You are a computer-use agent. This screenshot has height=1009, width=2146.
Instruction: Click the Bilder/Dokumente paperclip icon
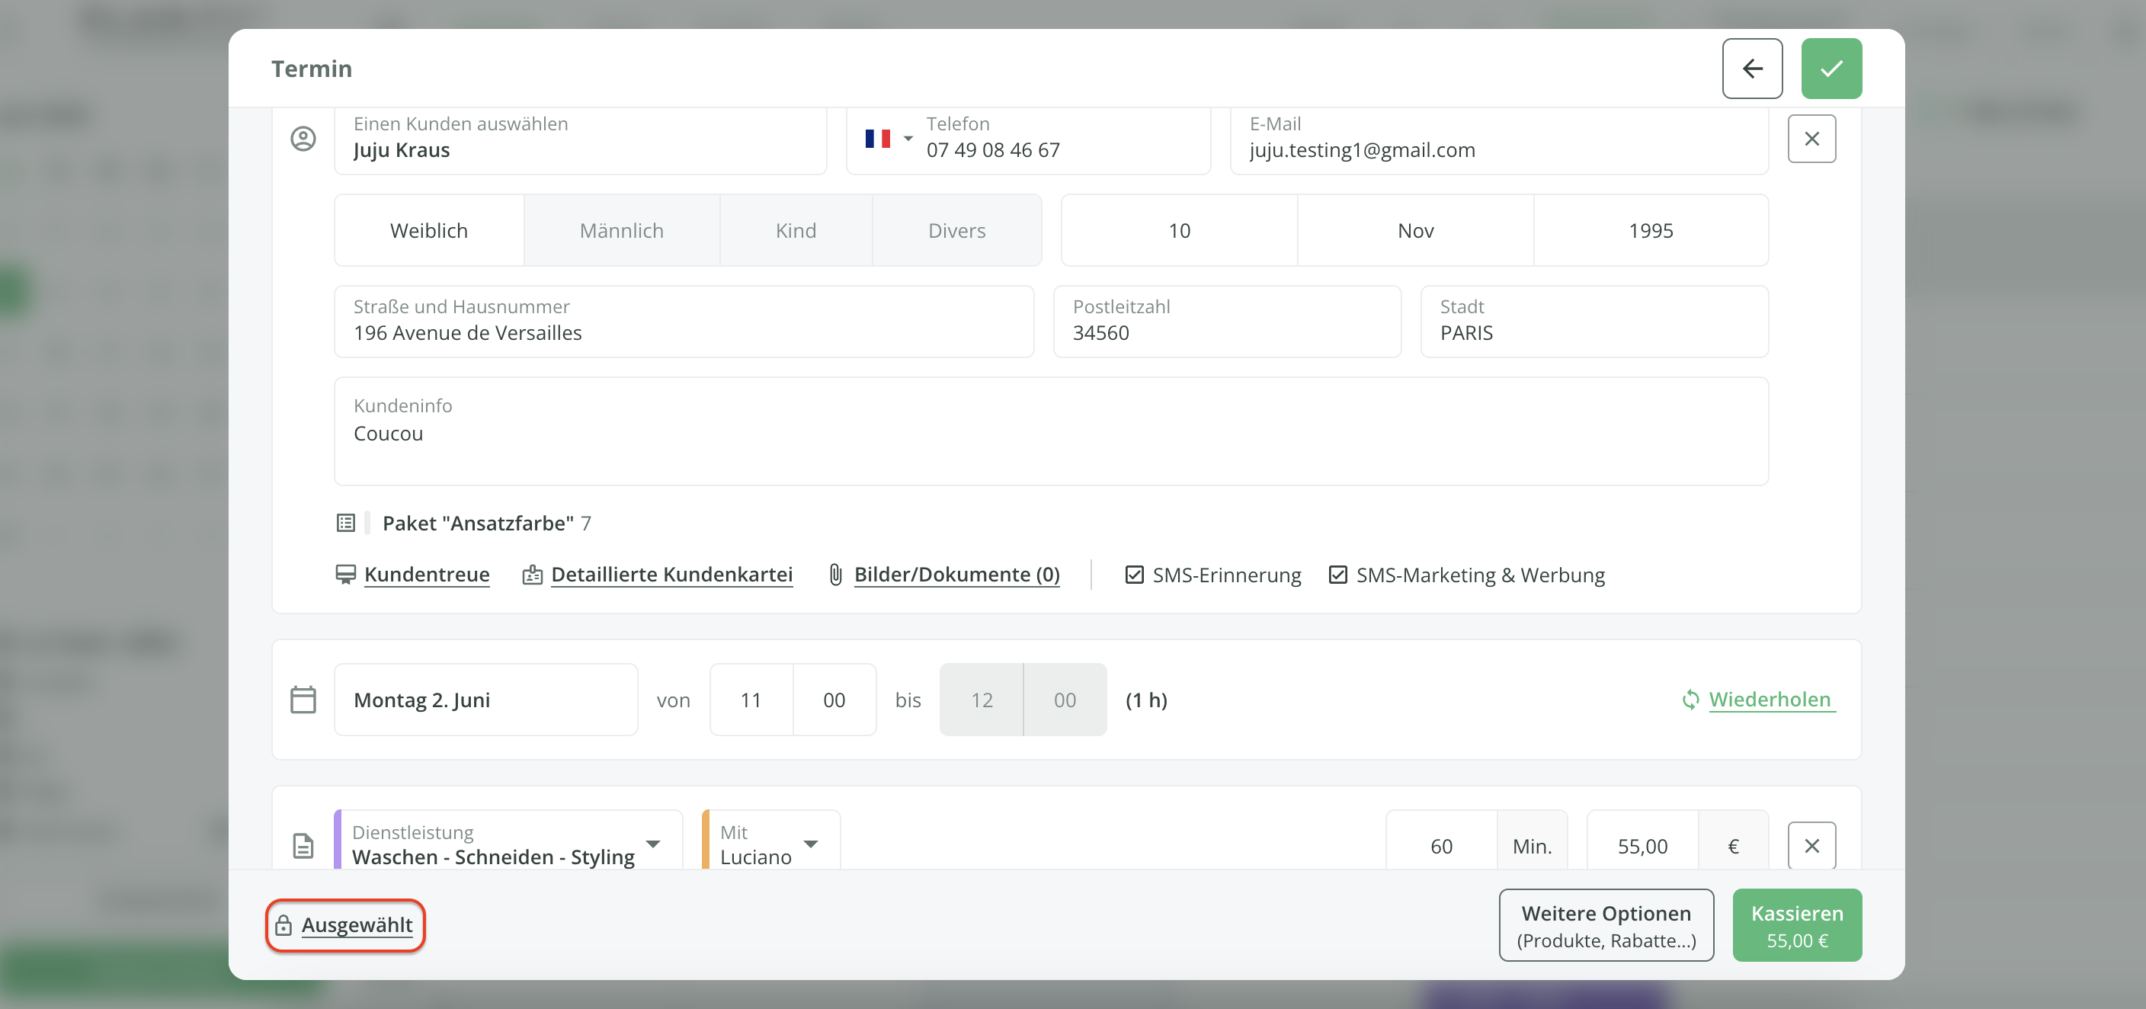tap(835, 575)
